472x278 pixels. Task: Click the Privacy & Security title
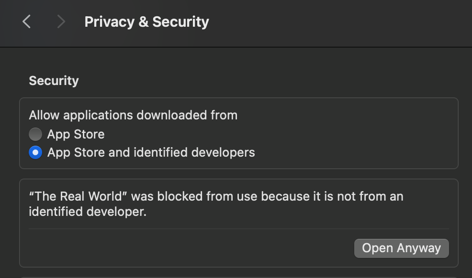coord(146,22)
